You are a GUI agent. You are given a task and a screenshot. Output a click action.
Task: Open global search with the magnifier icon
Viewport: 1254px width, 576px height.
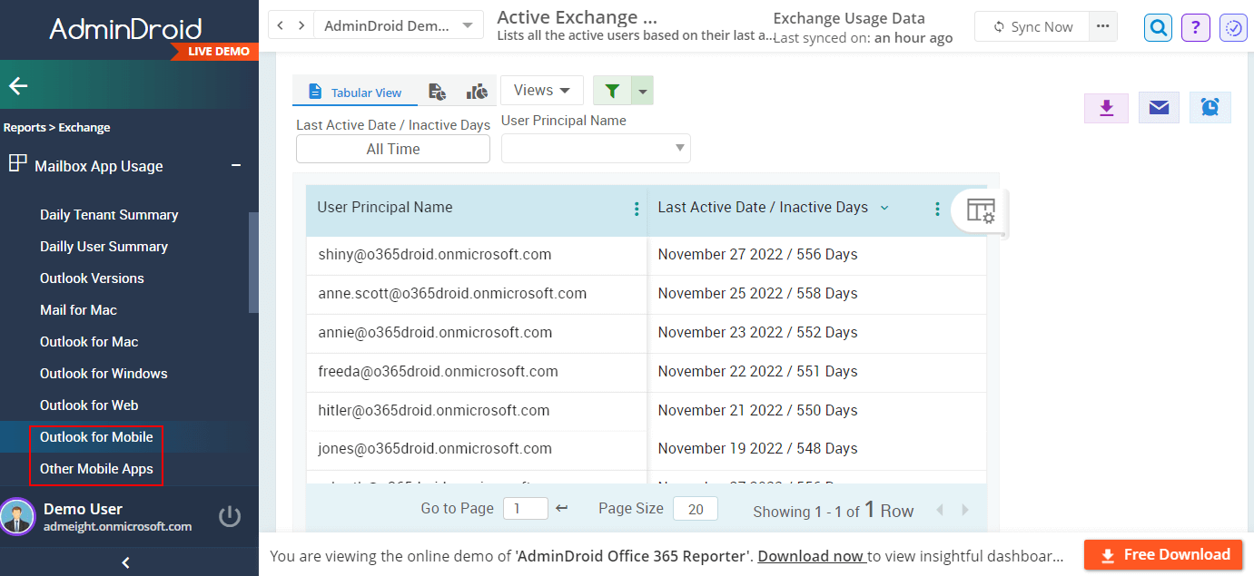pos(1158,27)
